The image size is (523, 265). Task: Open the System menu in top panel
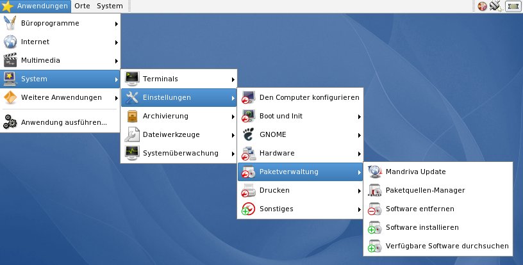coord(110,6)
